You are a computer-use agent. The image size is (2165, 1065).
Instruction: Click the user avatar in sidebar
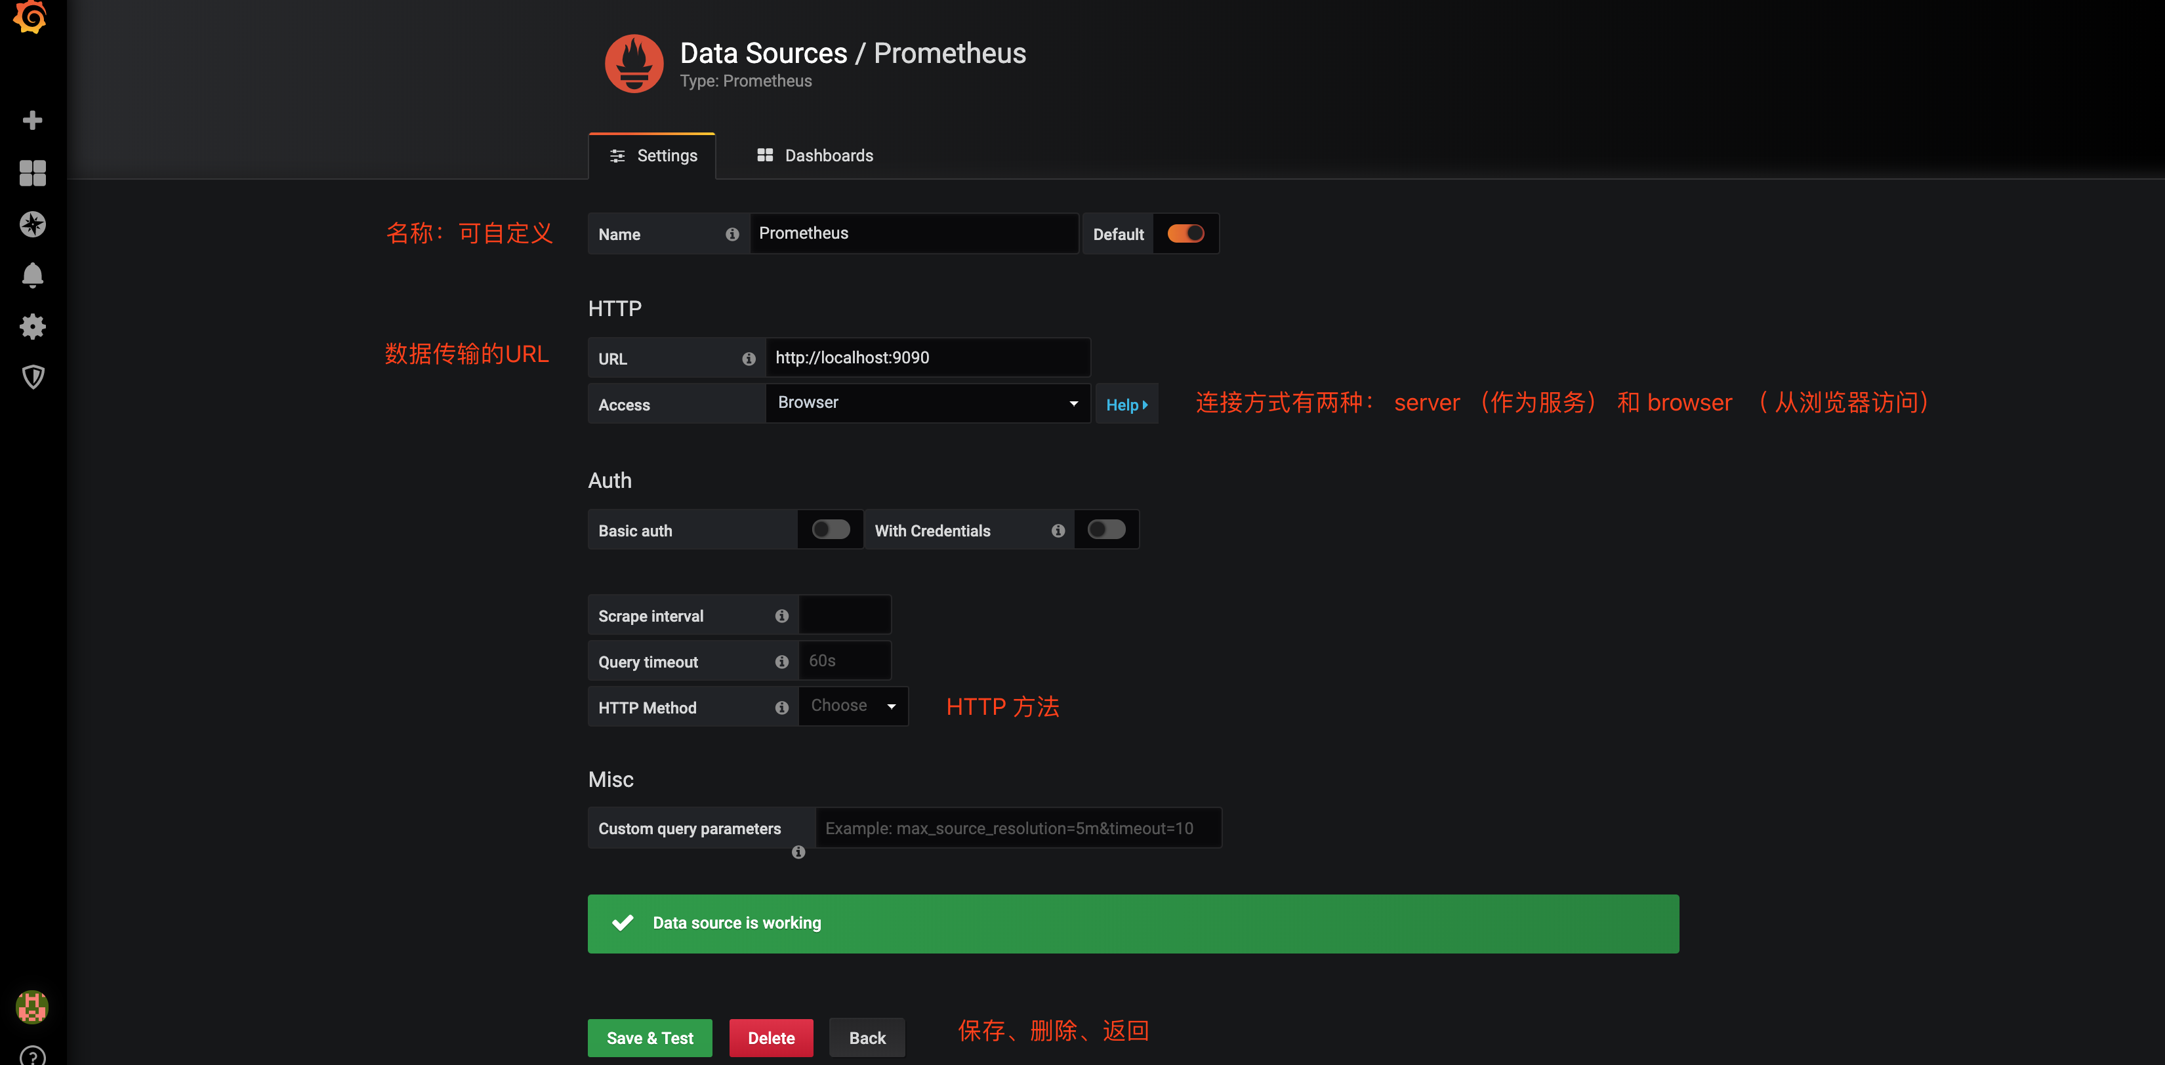pos(32,1006)
